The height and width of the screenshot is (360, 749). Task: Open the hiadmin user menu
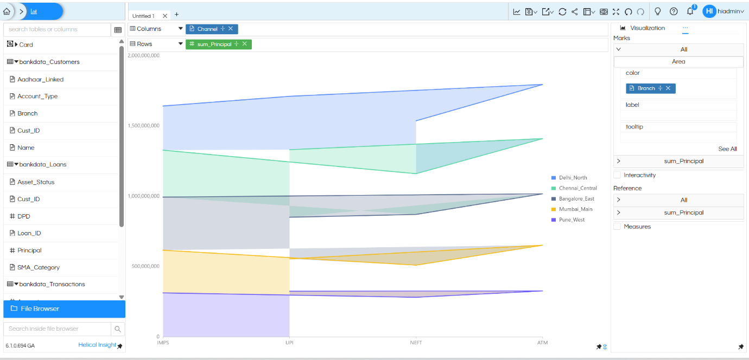click(725, 11)
